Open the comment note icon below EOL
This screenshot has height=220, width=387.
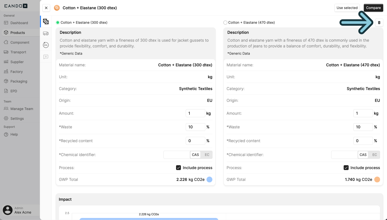46,57
